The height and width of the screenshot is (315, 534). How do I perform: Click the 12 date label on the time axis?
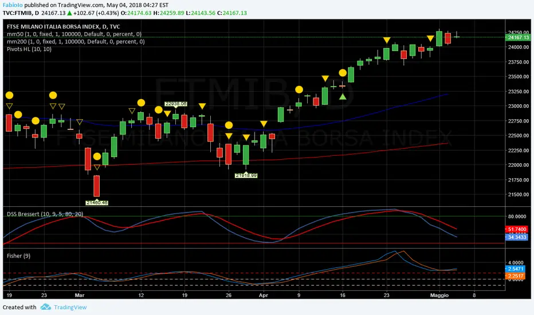tap(141, 296)
